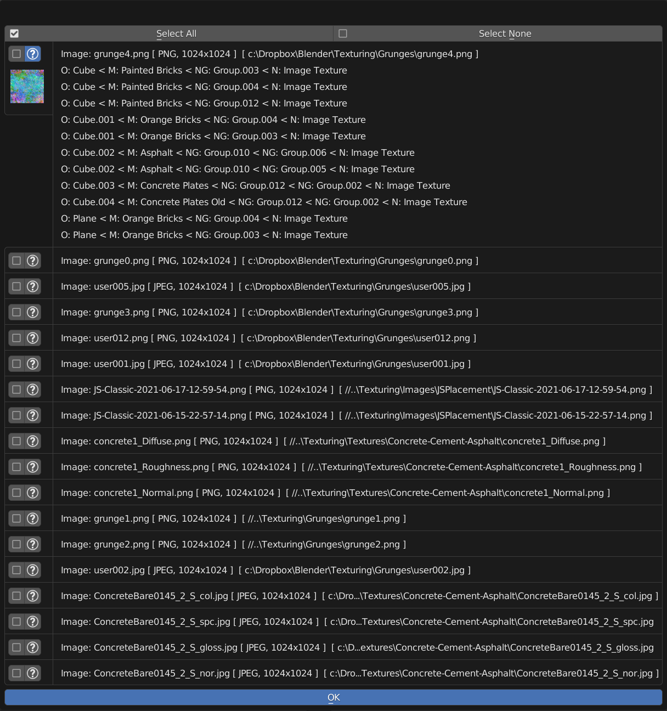Expand details icon for concrete1_Diffuse.png

pyautogui.click(x=33, y=441)
